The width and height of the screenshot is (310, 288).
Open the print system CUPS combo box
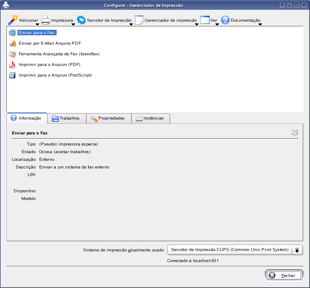(235, 250)
